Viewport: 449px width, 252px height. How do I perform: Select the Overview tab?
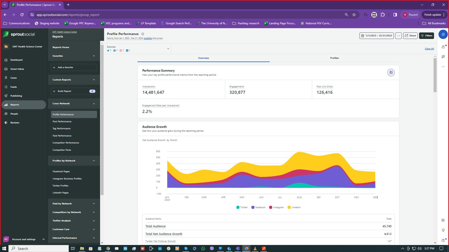pyautogui.click(x=203, y=58)
